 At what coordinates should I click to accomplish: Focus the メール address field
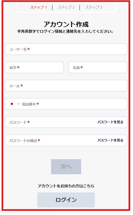tap(66, 86)
